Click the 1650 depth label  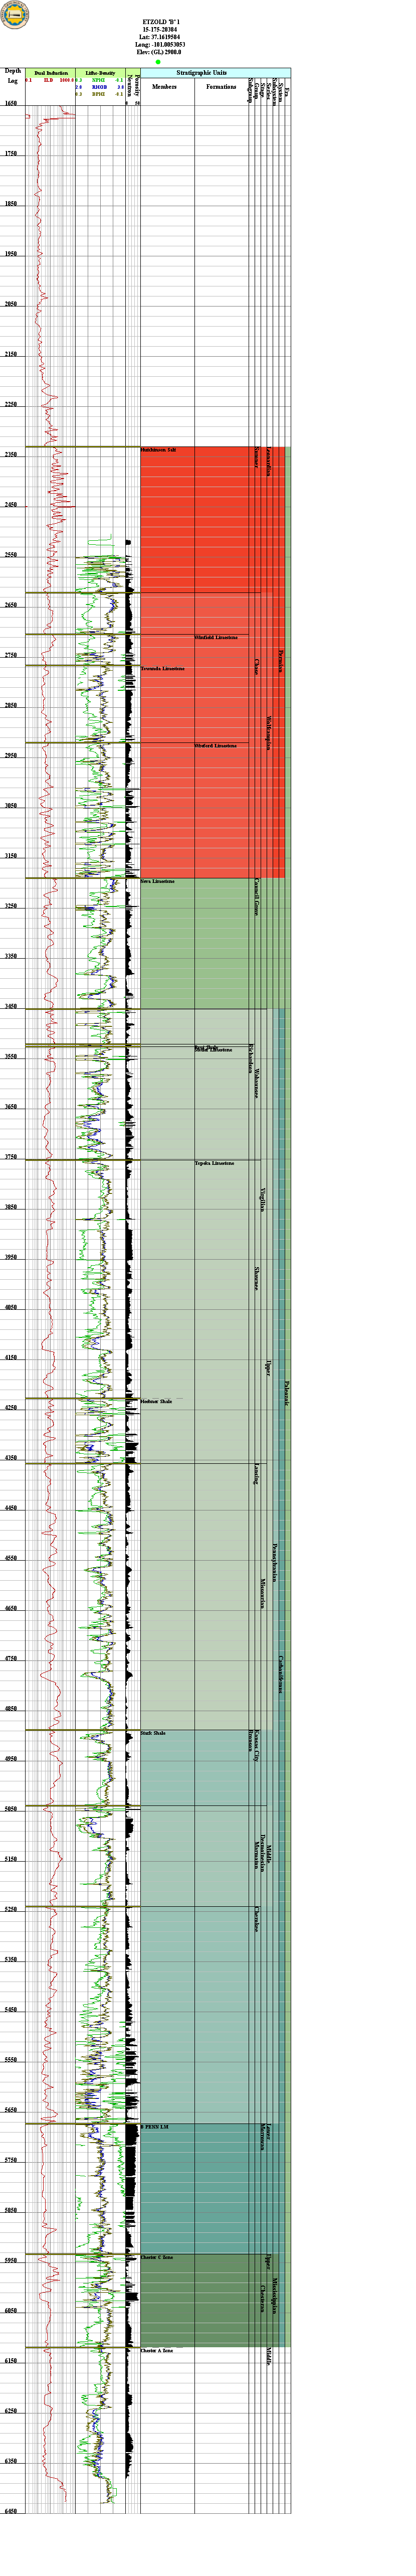pyautogui.click(x=11, y=103)
